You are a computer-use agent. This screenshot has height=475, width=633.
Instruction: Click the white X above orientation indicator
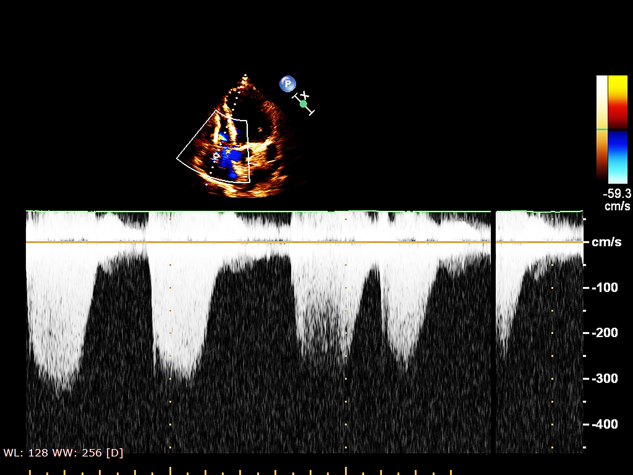coord(304,94)
